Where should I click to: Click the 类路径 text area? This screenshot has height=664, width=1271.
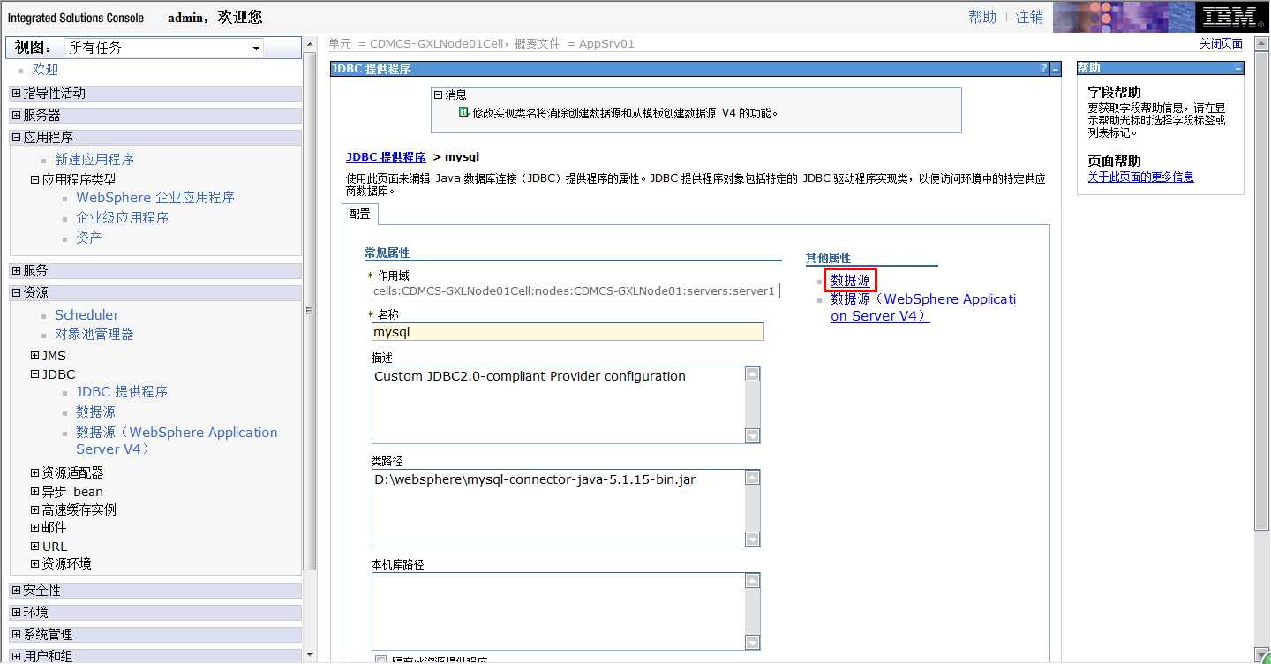[x=566, y=508]
